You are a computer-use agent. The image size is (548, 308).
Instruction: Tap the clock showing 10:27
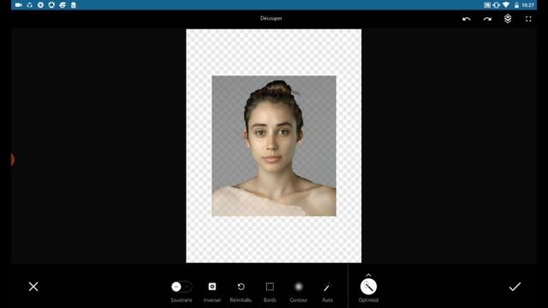(527, 5)
